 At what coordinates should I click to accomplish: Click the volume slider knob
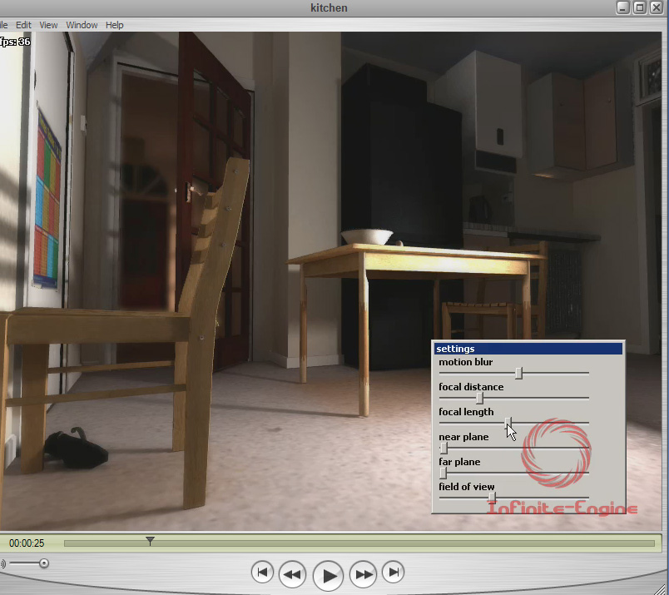43,563
